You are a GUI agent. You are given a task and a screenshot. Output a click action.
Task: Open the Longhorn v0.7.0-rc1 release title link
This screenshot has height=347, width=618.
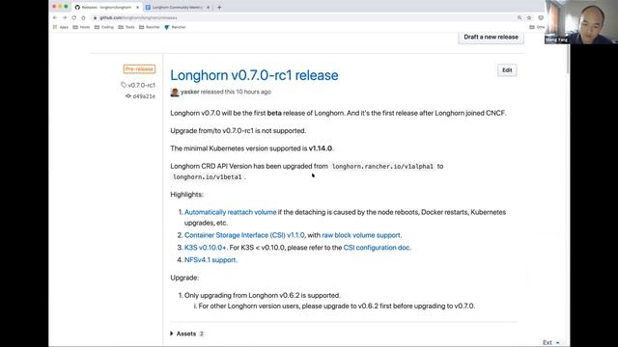pyautogui.click(x=254, y=75)
